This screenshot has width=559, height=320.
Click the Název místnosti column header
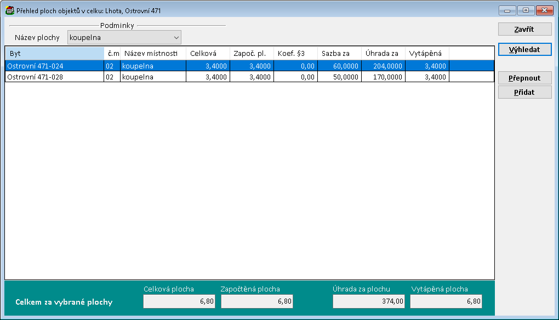(x=153, y=53)
